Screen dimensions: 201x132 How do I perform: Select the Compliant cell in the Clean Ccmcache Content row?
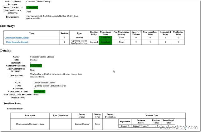pos(105,42)
